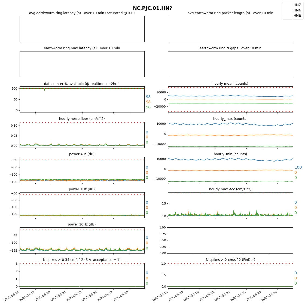Click the blue 100 value beside hourly_min plot
305x305 pixels.
[298, 167]
